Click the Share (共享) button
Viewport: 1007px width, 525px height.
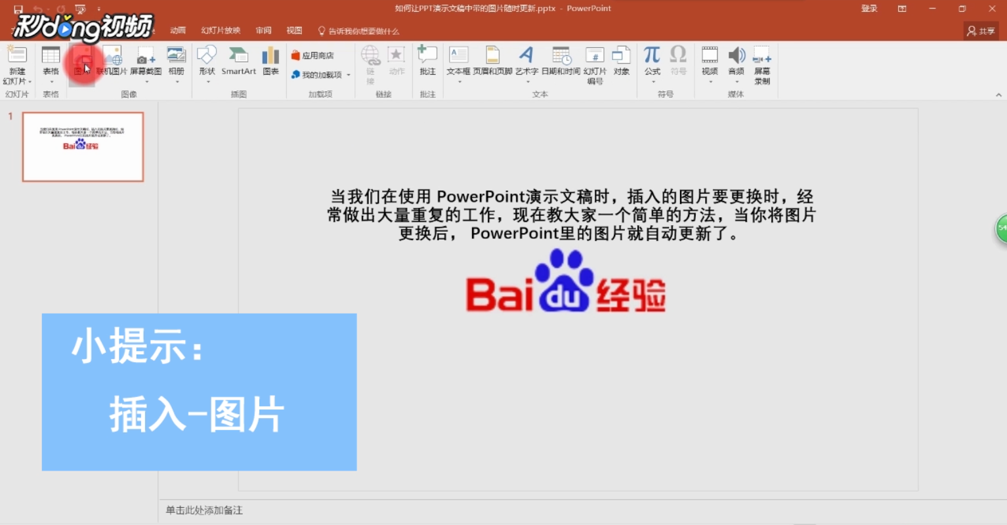(x=981, y=31)
